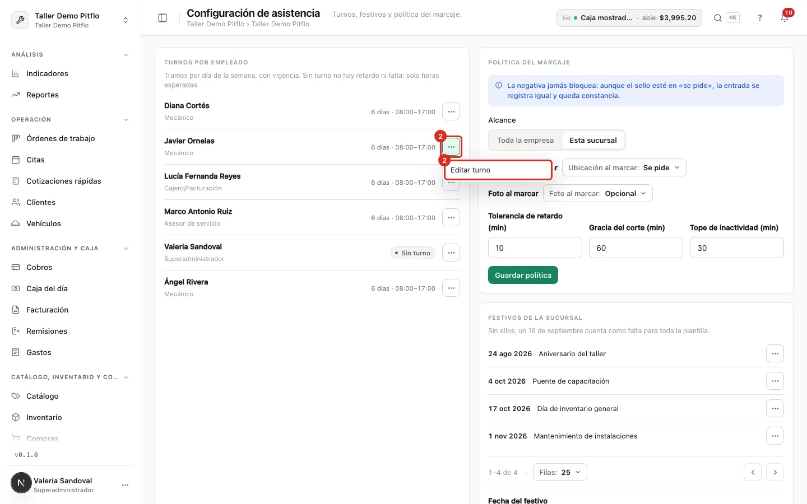Go to Inventario page

(x=70, y=417)
